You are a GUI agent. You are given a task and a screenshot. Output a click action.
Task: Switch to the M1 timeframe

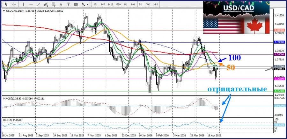(95, 4)
